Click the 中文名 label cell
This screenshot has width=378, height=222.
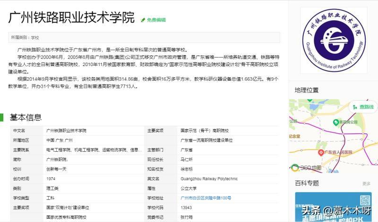[x=26, y=131]
